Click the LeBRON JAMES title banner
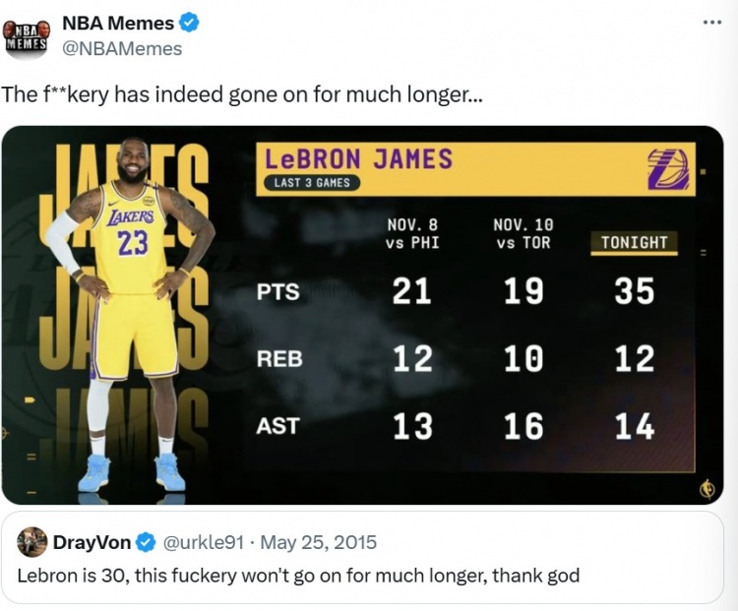The height and width of the screenshot is (611, 738). click(x=359, y=158)
